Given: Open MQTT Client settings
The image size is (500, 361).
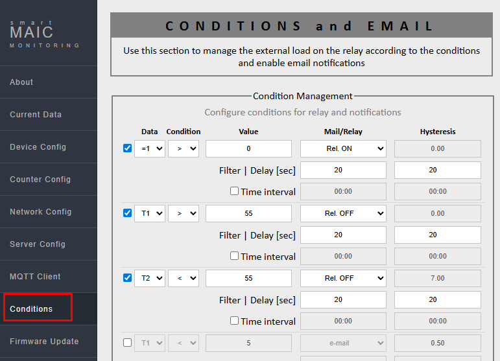Looking at the screenshot, I should pos(35,277).
